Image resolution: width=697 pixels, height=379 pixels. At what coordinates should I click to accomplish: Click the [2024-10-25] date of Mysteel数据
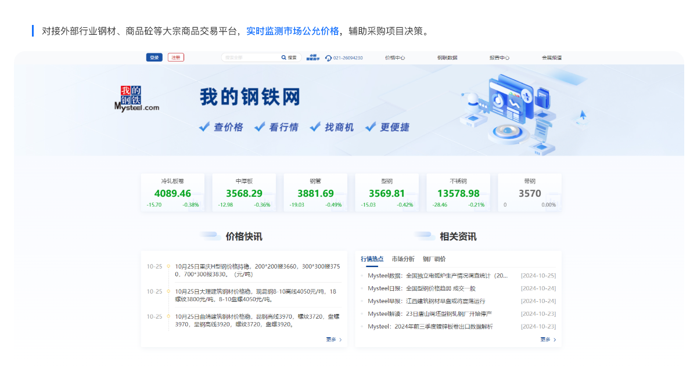coord(538,276)
